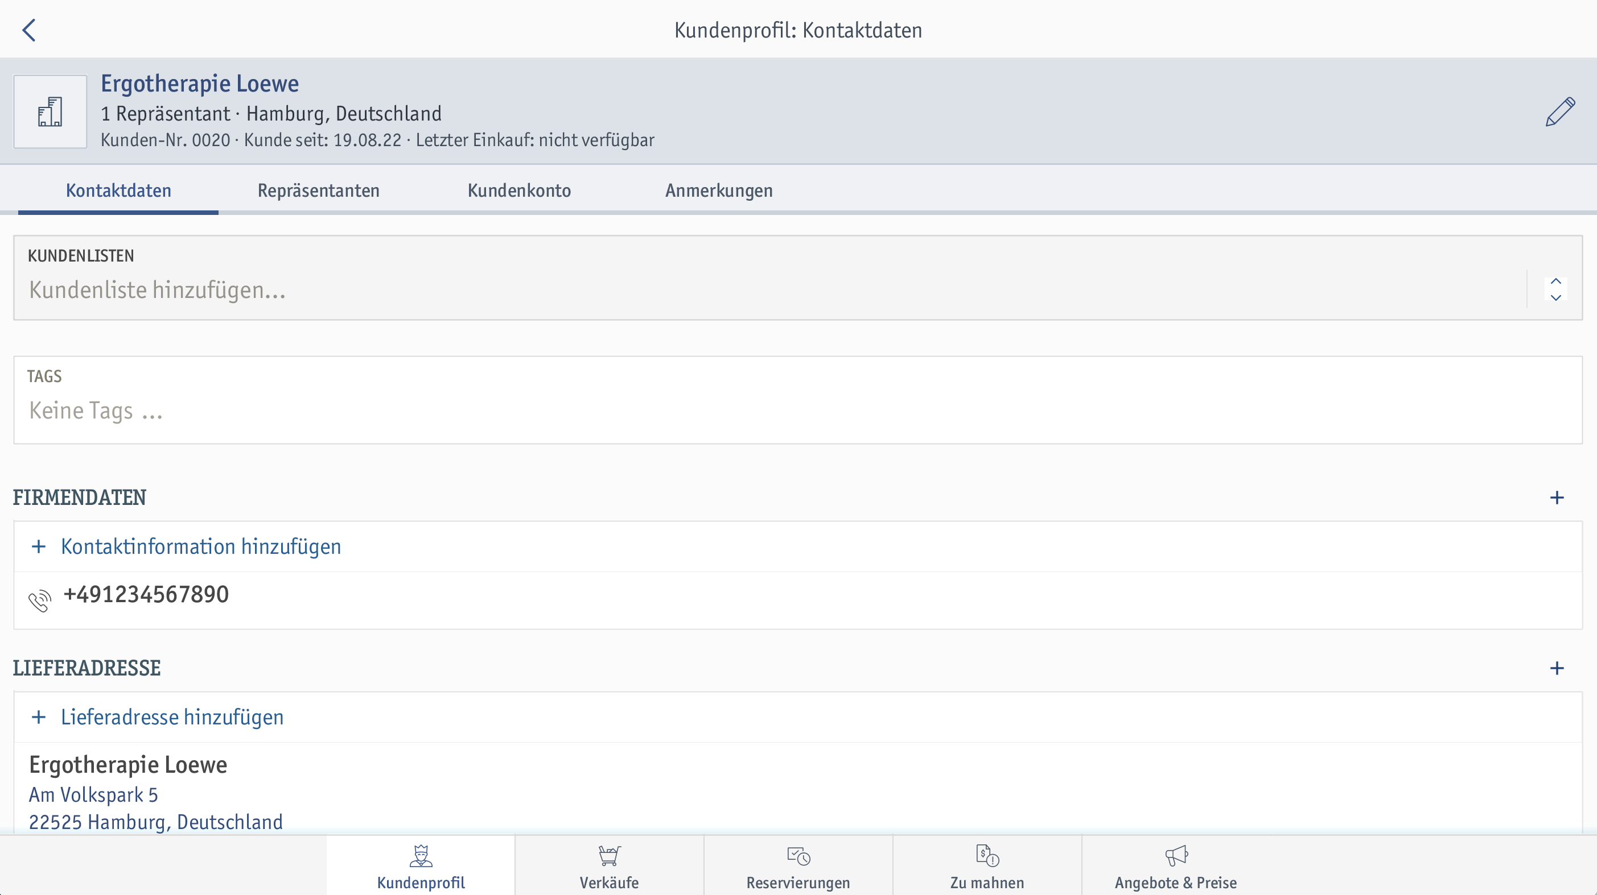Switch to the Anmerkungen tab
The image size is (1597, 895).
point(719,190)
